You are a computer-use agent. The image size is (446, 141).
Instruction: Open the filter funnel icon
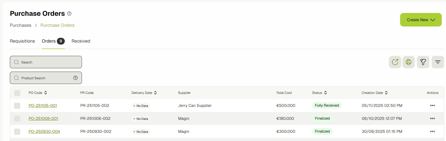423,62
